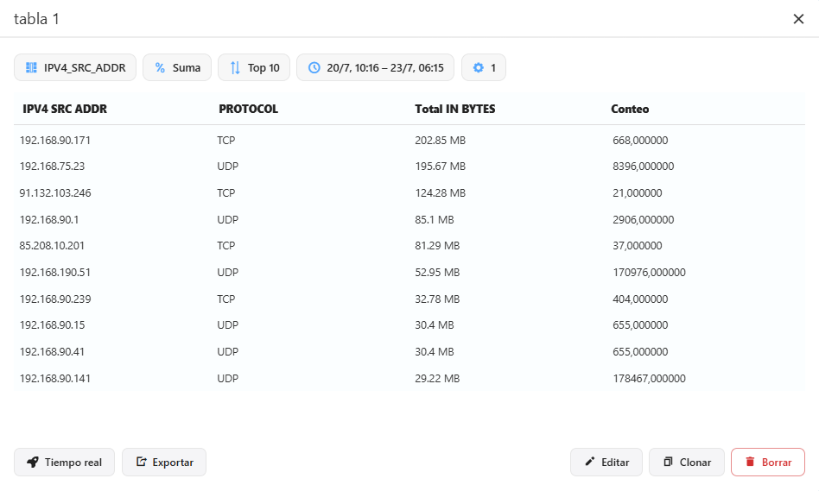The width and height of the screenshot is (819, 491).
Task: Click the 124.28 MB bytes value
Action: 441,193
